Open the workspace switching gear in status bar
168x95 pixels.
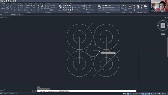[x=159, y=94]
